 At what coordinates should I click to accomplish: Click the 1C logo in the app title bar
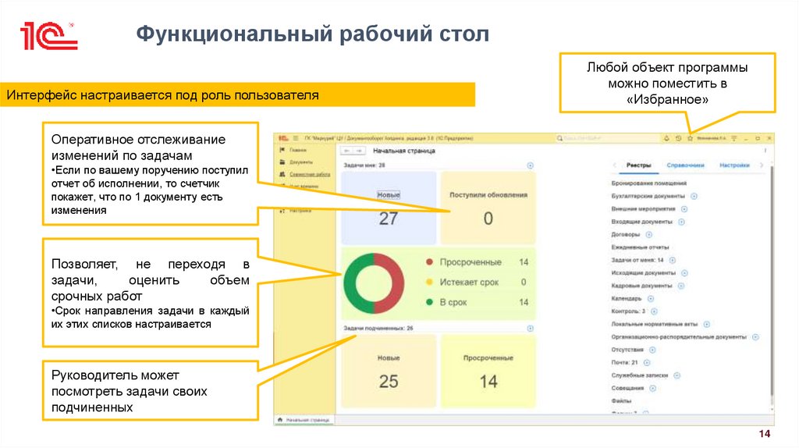click(282, 138)
